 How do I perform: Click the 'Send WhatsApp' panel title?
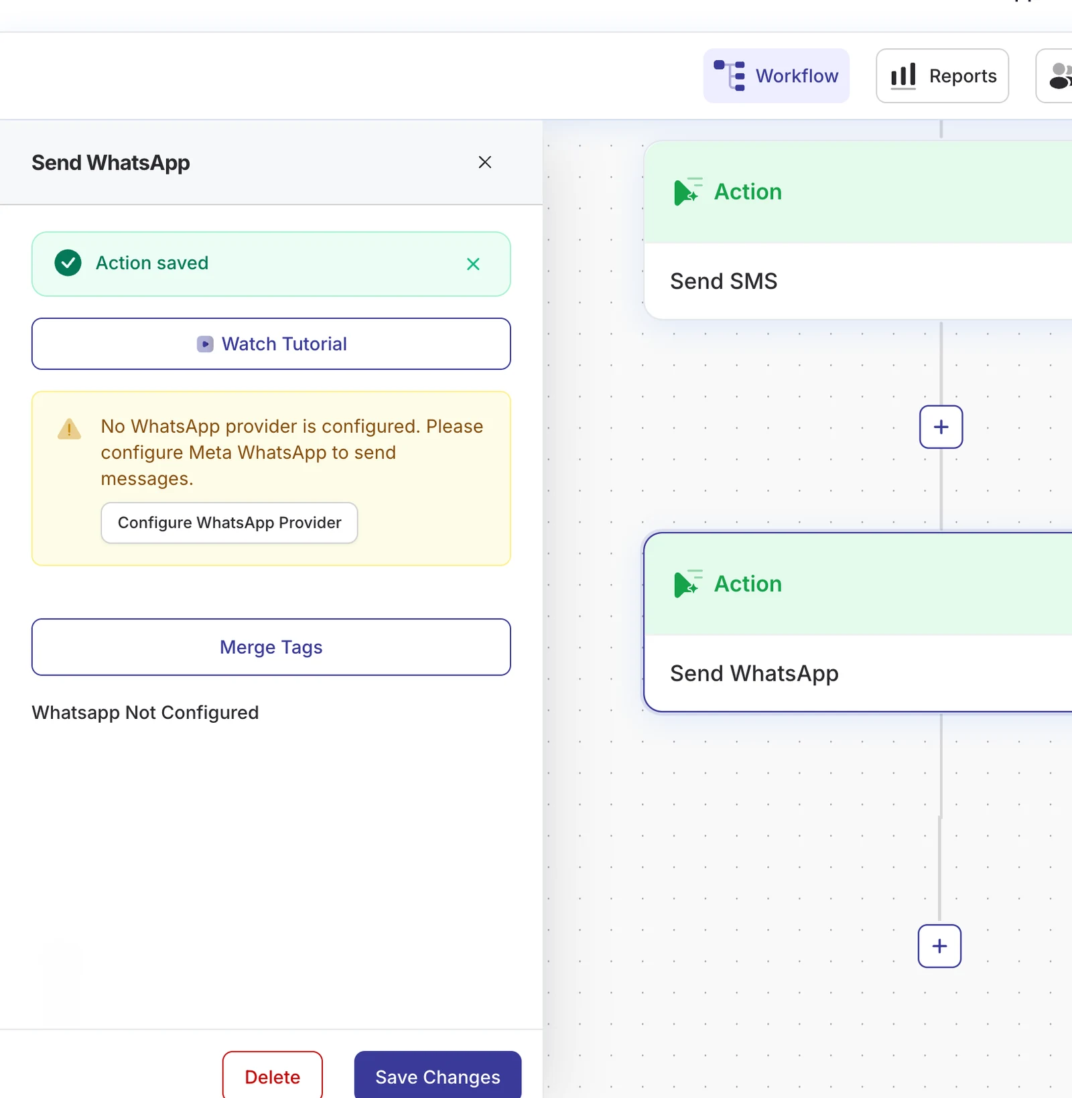[x=111, y=163]
